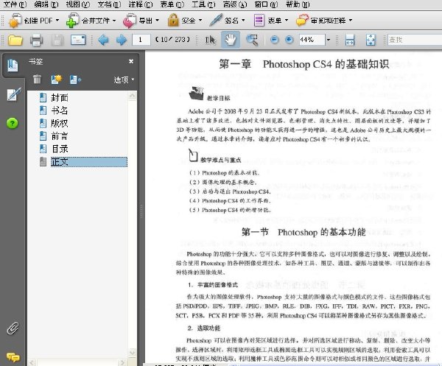Expand the 导出 dropdown
This screenshot has height=366, width=442.
[157, 21]
